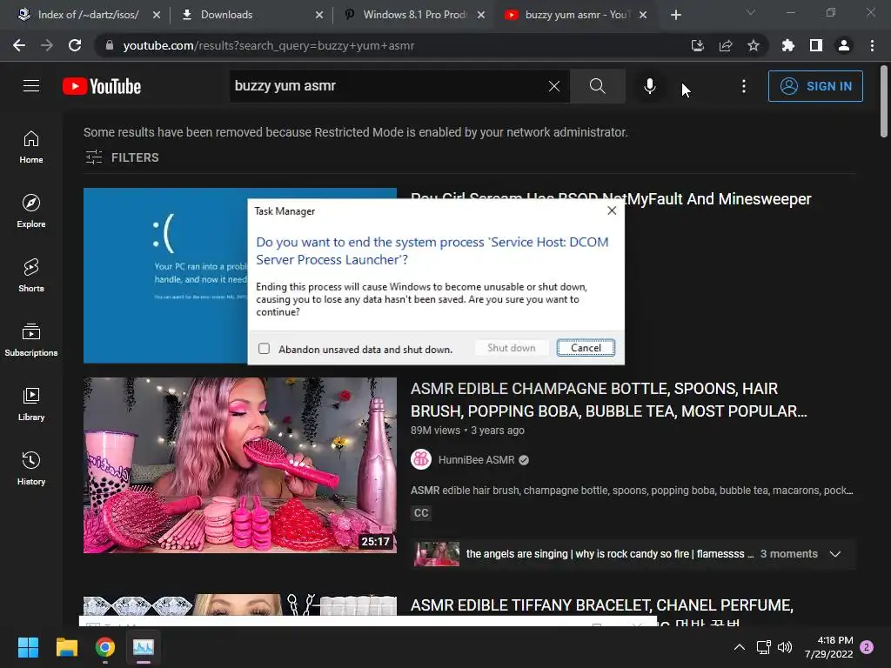Open Windows Start menu
The image size is (891, 668).
(x=28, y=647)
